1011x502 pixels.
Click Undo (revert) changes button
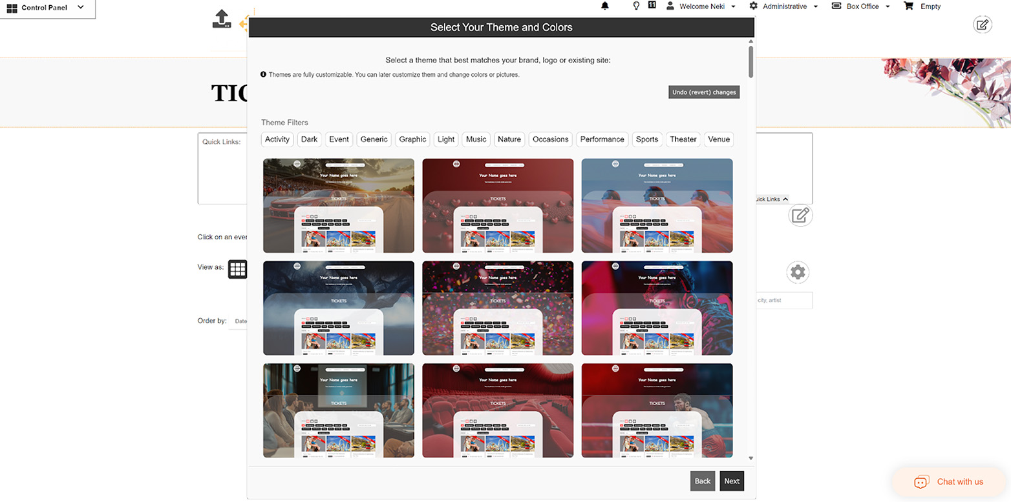tap(704, 92)
